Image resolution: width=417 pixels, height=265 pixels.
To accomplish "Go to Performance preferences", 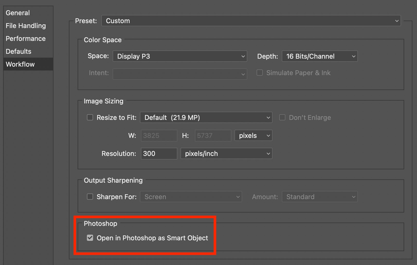I will coord(26,39).
